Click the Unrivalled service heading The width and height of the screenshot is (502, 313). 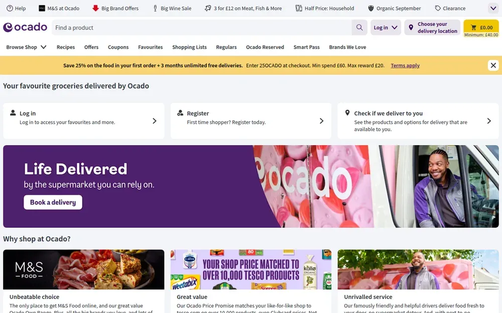coord(368,296)
